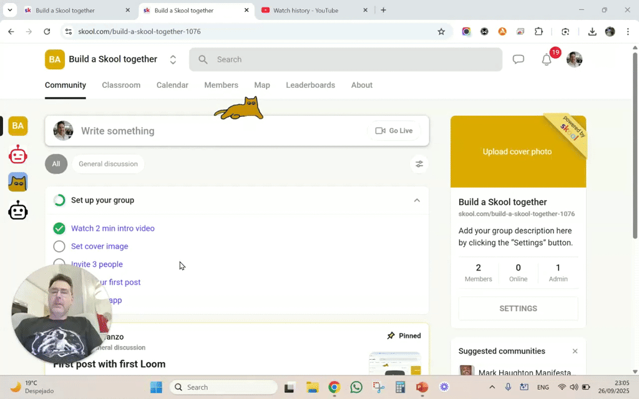Open the Skool profile avatar menu
This screenshot has width=639, height=399.
click(574, 59)
